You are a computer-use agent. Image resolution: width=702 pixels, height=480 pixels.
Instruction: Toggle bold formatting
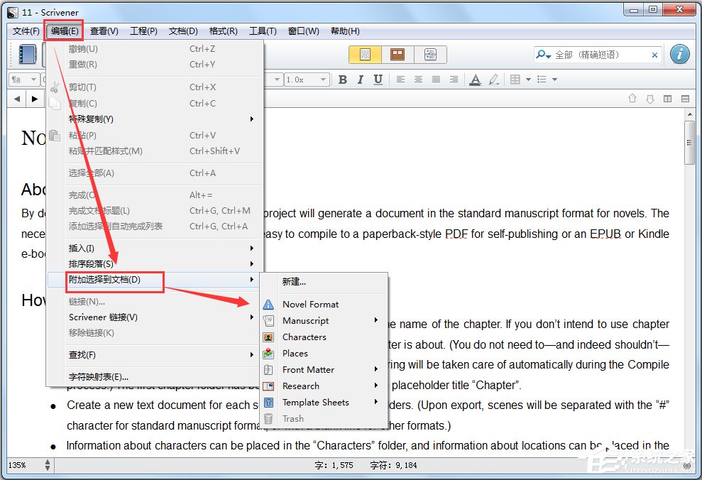(343, 80)
